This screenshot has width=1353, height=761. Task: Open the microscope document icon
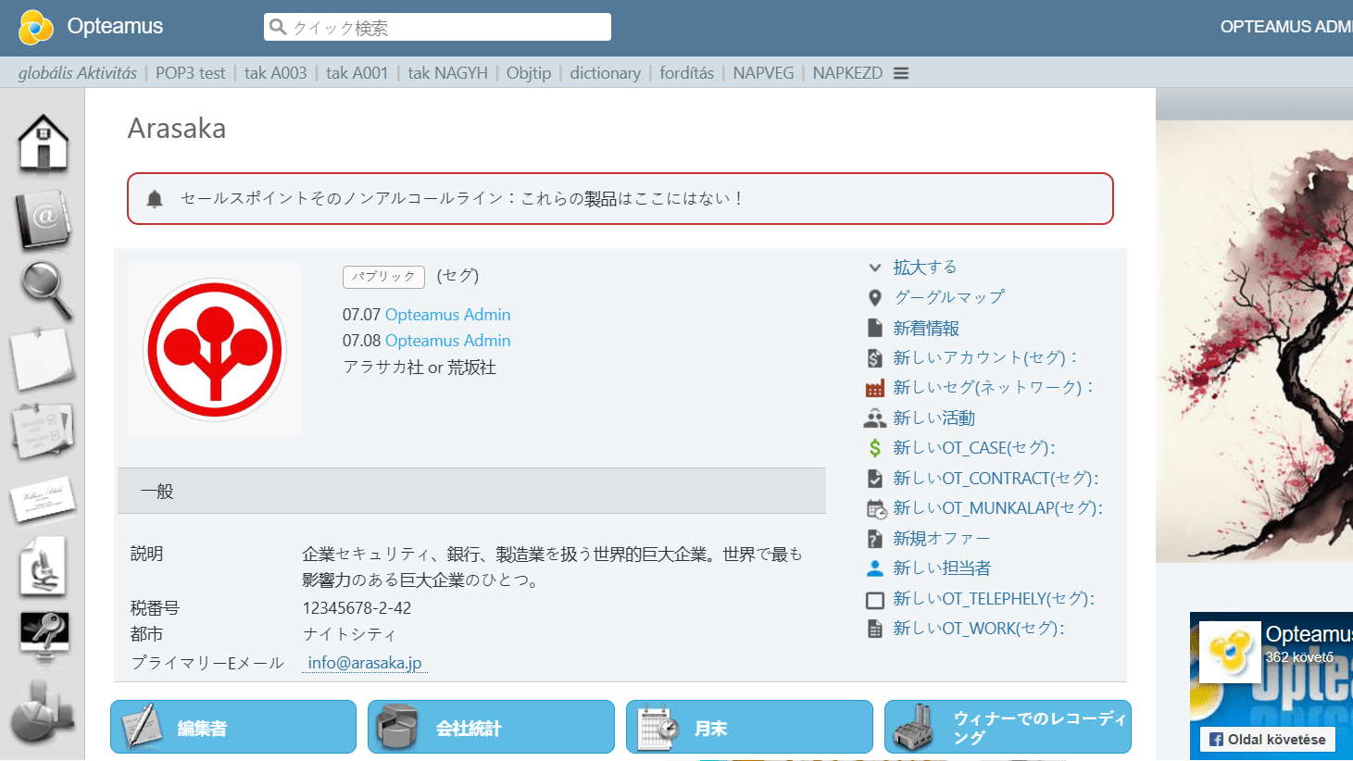point(43,567)
